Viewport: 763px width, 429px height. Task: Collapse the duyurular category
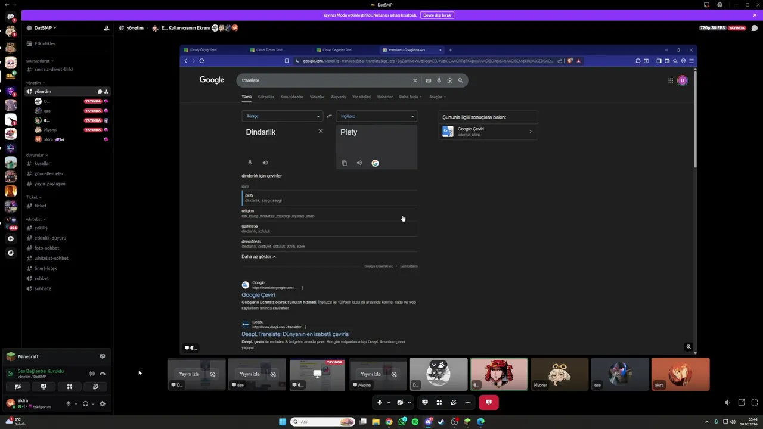(36, 155)
